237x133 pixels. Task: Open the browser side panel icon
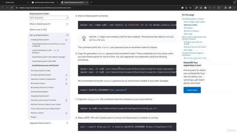225,8
